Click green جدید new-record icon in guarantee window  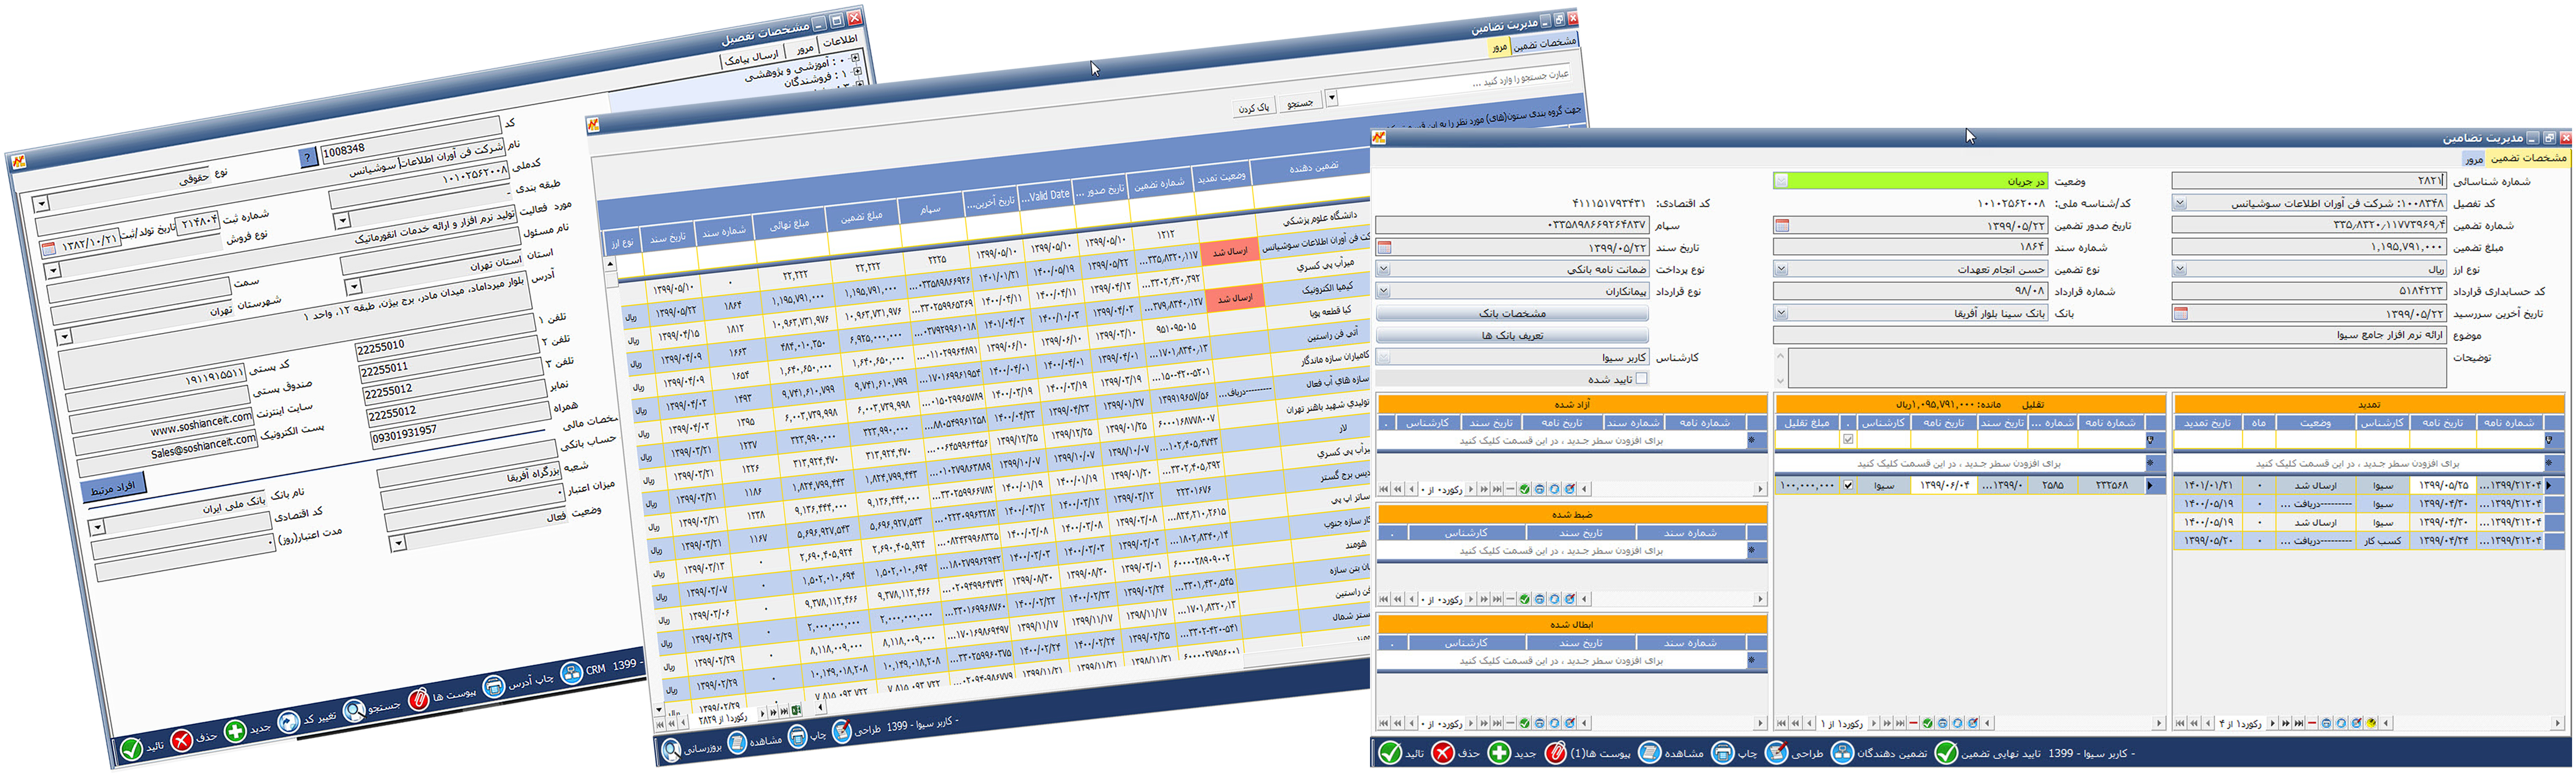[x=1499, y=753]
